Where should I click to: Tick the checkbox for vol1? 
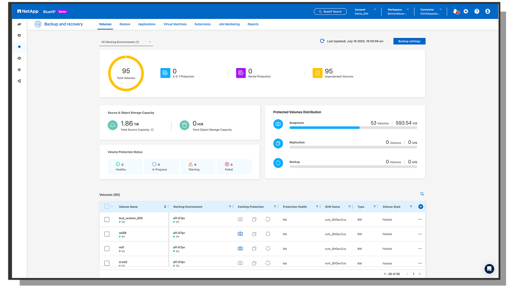tap(107, 249)
